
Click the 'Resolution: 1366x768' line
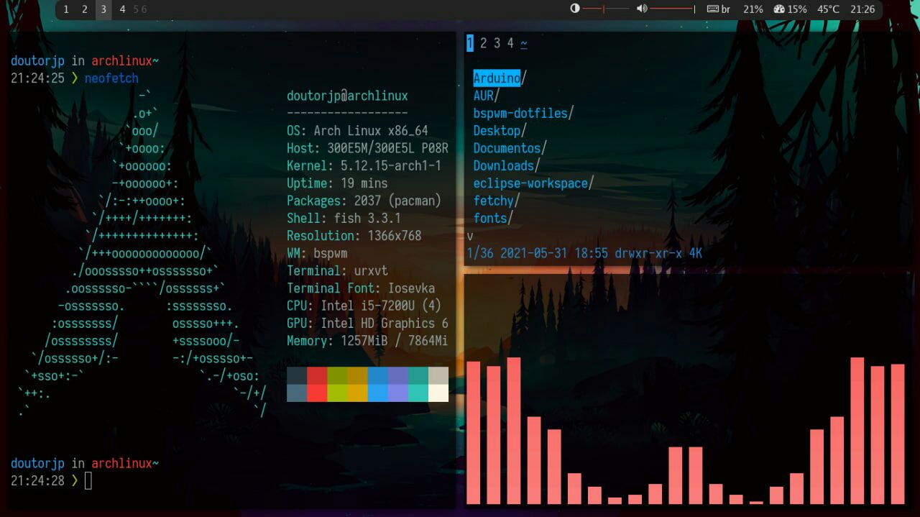[354, 236]
